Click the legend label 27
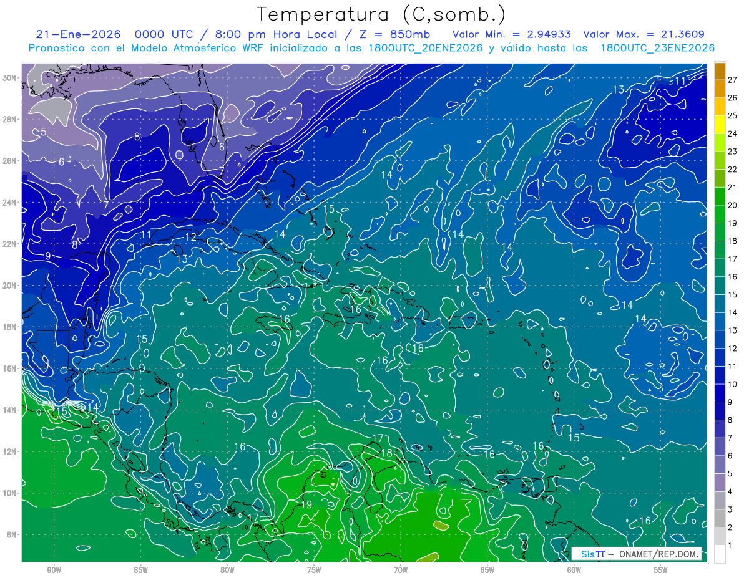 733,79
